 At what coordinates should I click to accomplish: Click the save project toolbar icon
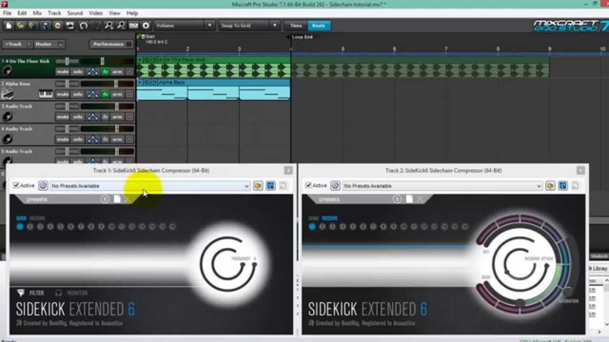pos(46,26)
